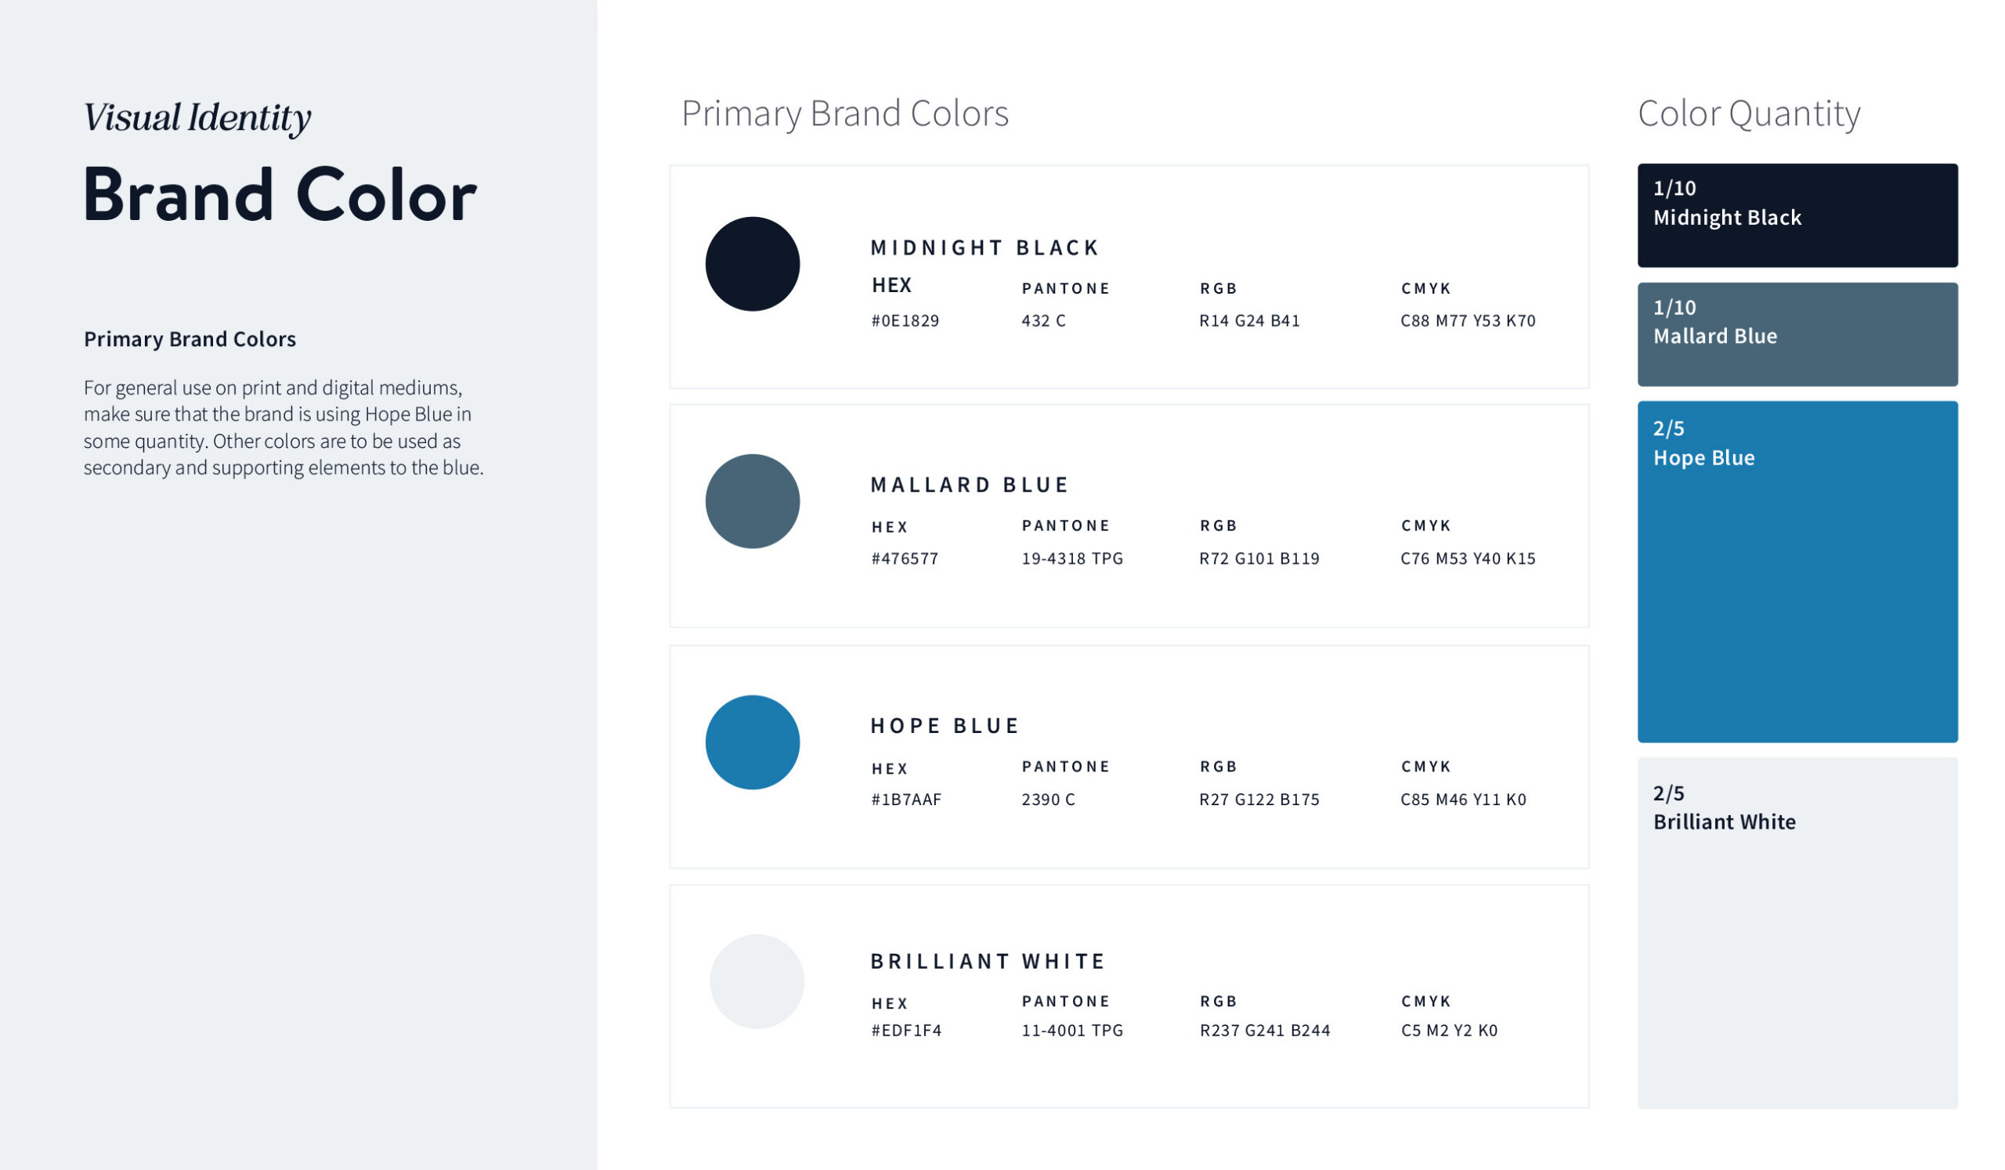The image size is (2005, 1170).
Task: Click the Pantone 432 C value
Action: [x=1043, y=320]
